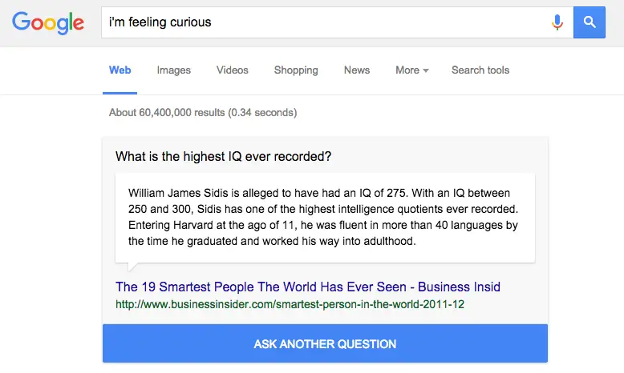Image resolution: width=624 pixels, height=373 pixels.
Task: Focus the search query input field
Action: click(321, 22)
